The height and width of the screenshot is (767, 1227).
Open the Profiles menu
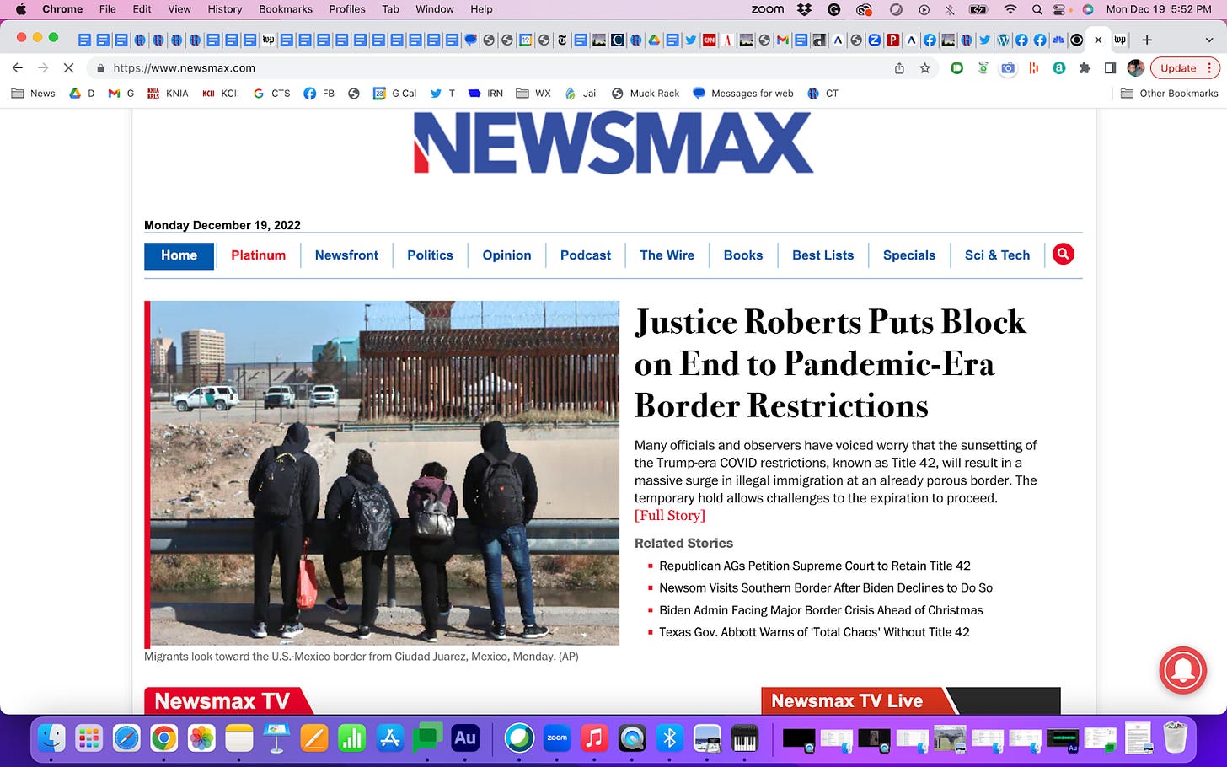(x=347, y=9)
